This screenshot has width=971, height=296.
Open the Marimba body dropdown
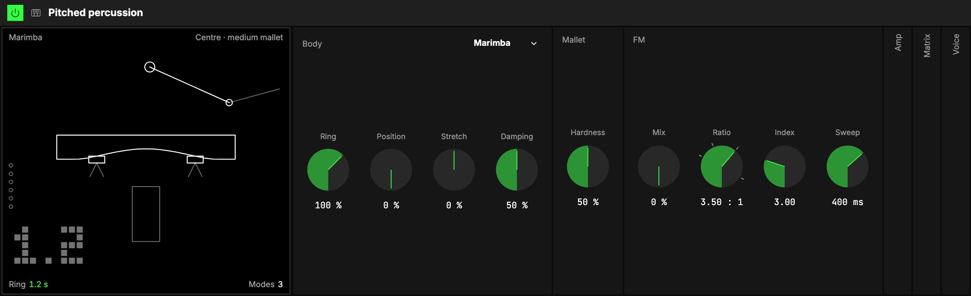pyautogui.click(x=505, y=43)
